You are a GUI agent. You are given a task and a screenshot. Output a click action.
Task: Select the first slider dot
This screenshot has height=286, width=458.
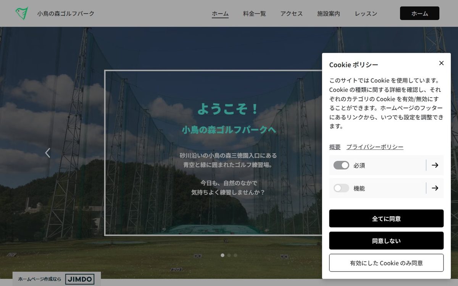223,255
